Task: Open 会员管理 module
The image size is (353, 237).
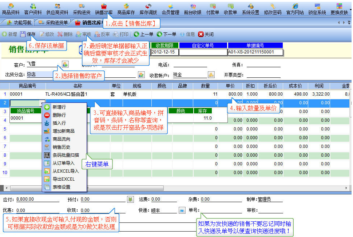Action: (170, 9)
